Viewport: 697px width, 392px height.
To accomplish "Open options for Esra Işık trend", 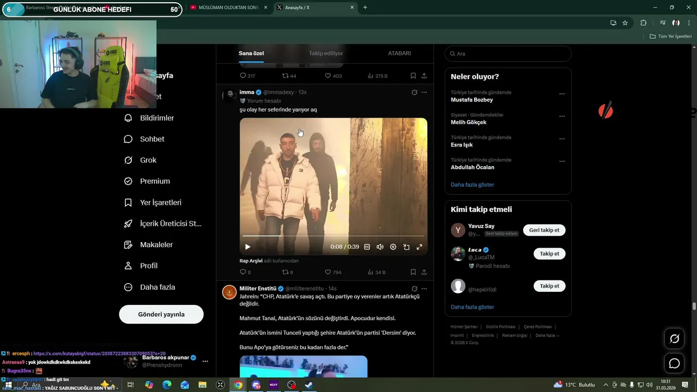I will pyautogui.click(x=562, y=139).
